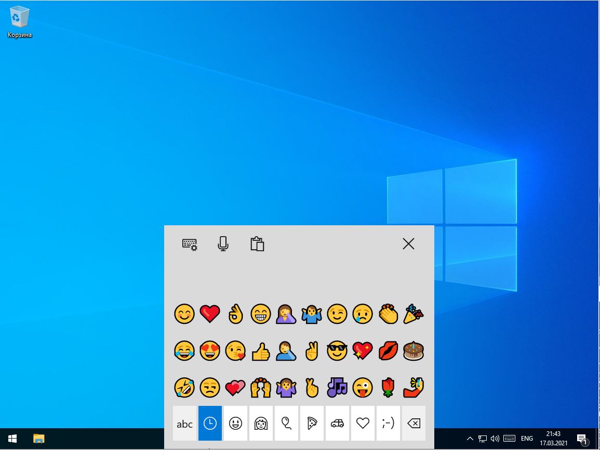This screenshot has width=600, height=450.
Task: Insert the woman facepalming emoji
Action: (286, 314)
